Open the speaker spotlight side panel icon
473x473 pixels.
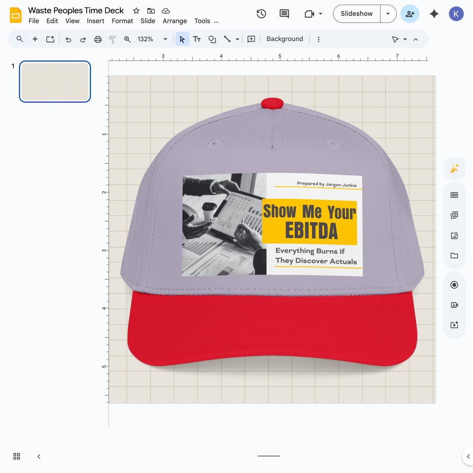[x=454, y=305]
